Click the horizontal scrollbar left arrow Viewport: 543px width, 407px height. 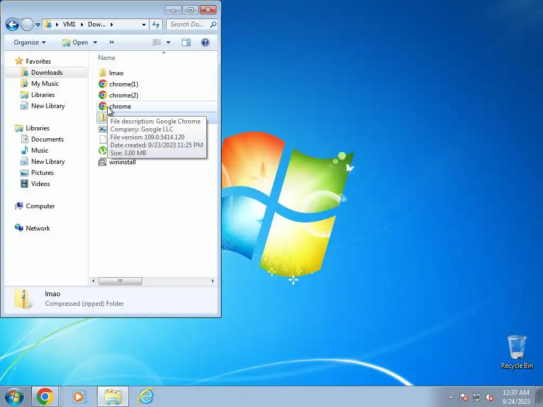[x=93, y=281]
